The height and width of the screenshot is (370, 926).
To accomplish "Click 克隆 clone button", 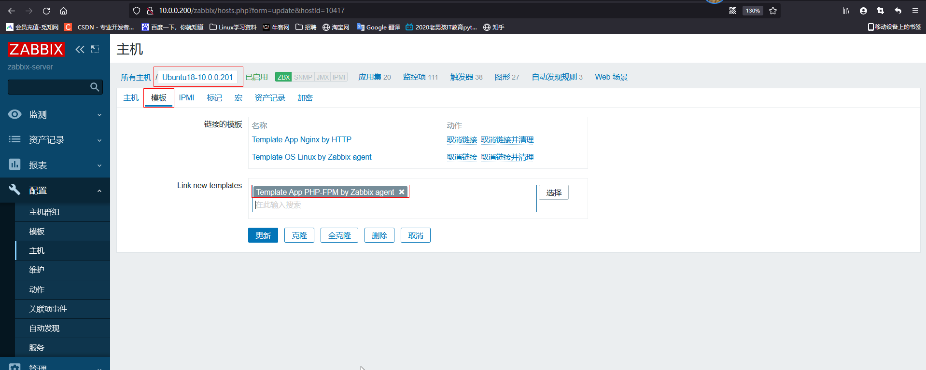I will point(299,235).
